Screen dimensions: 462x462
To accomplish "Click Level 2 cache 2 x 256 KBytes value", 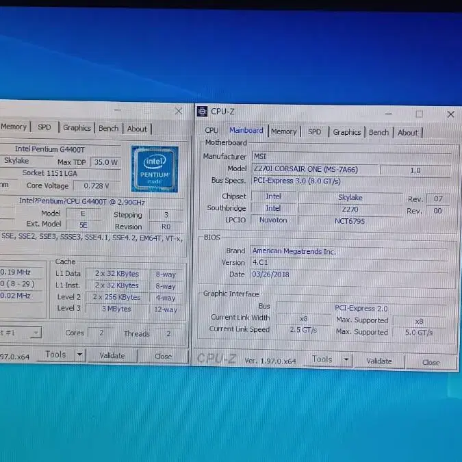I will tap(116, 297).
